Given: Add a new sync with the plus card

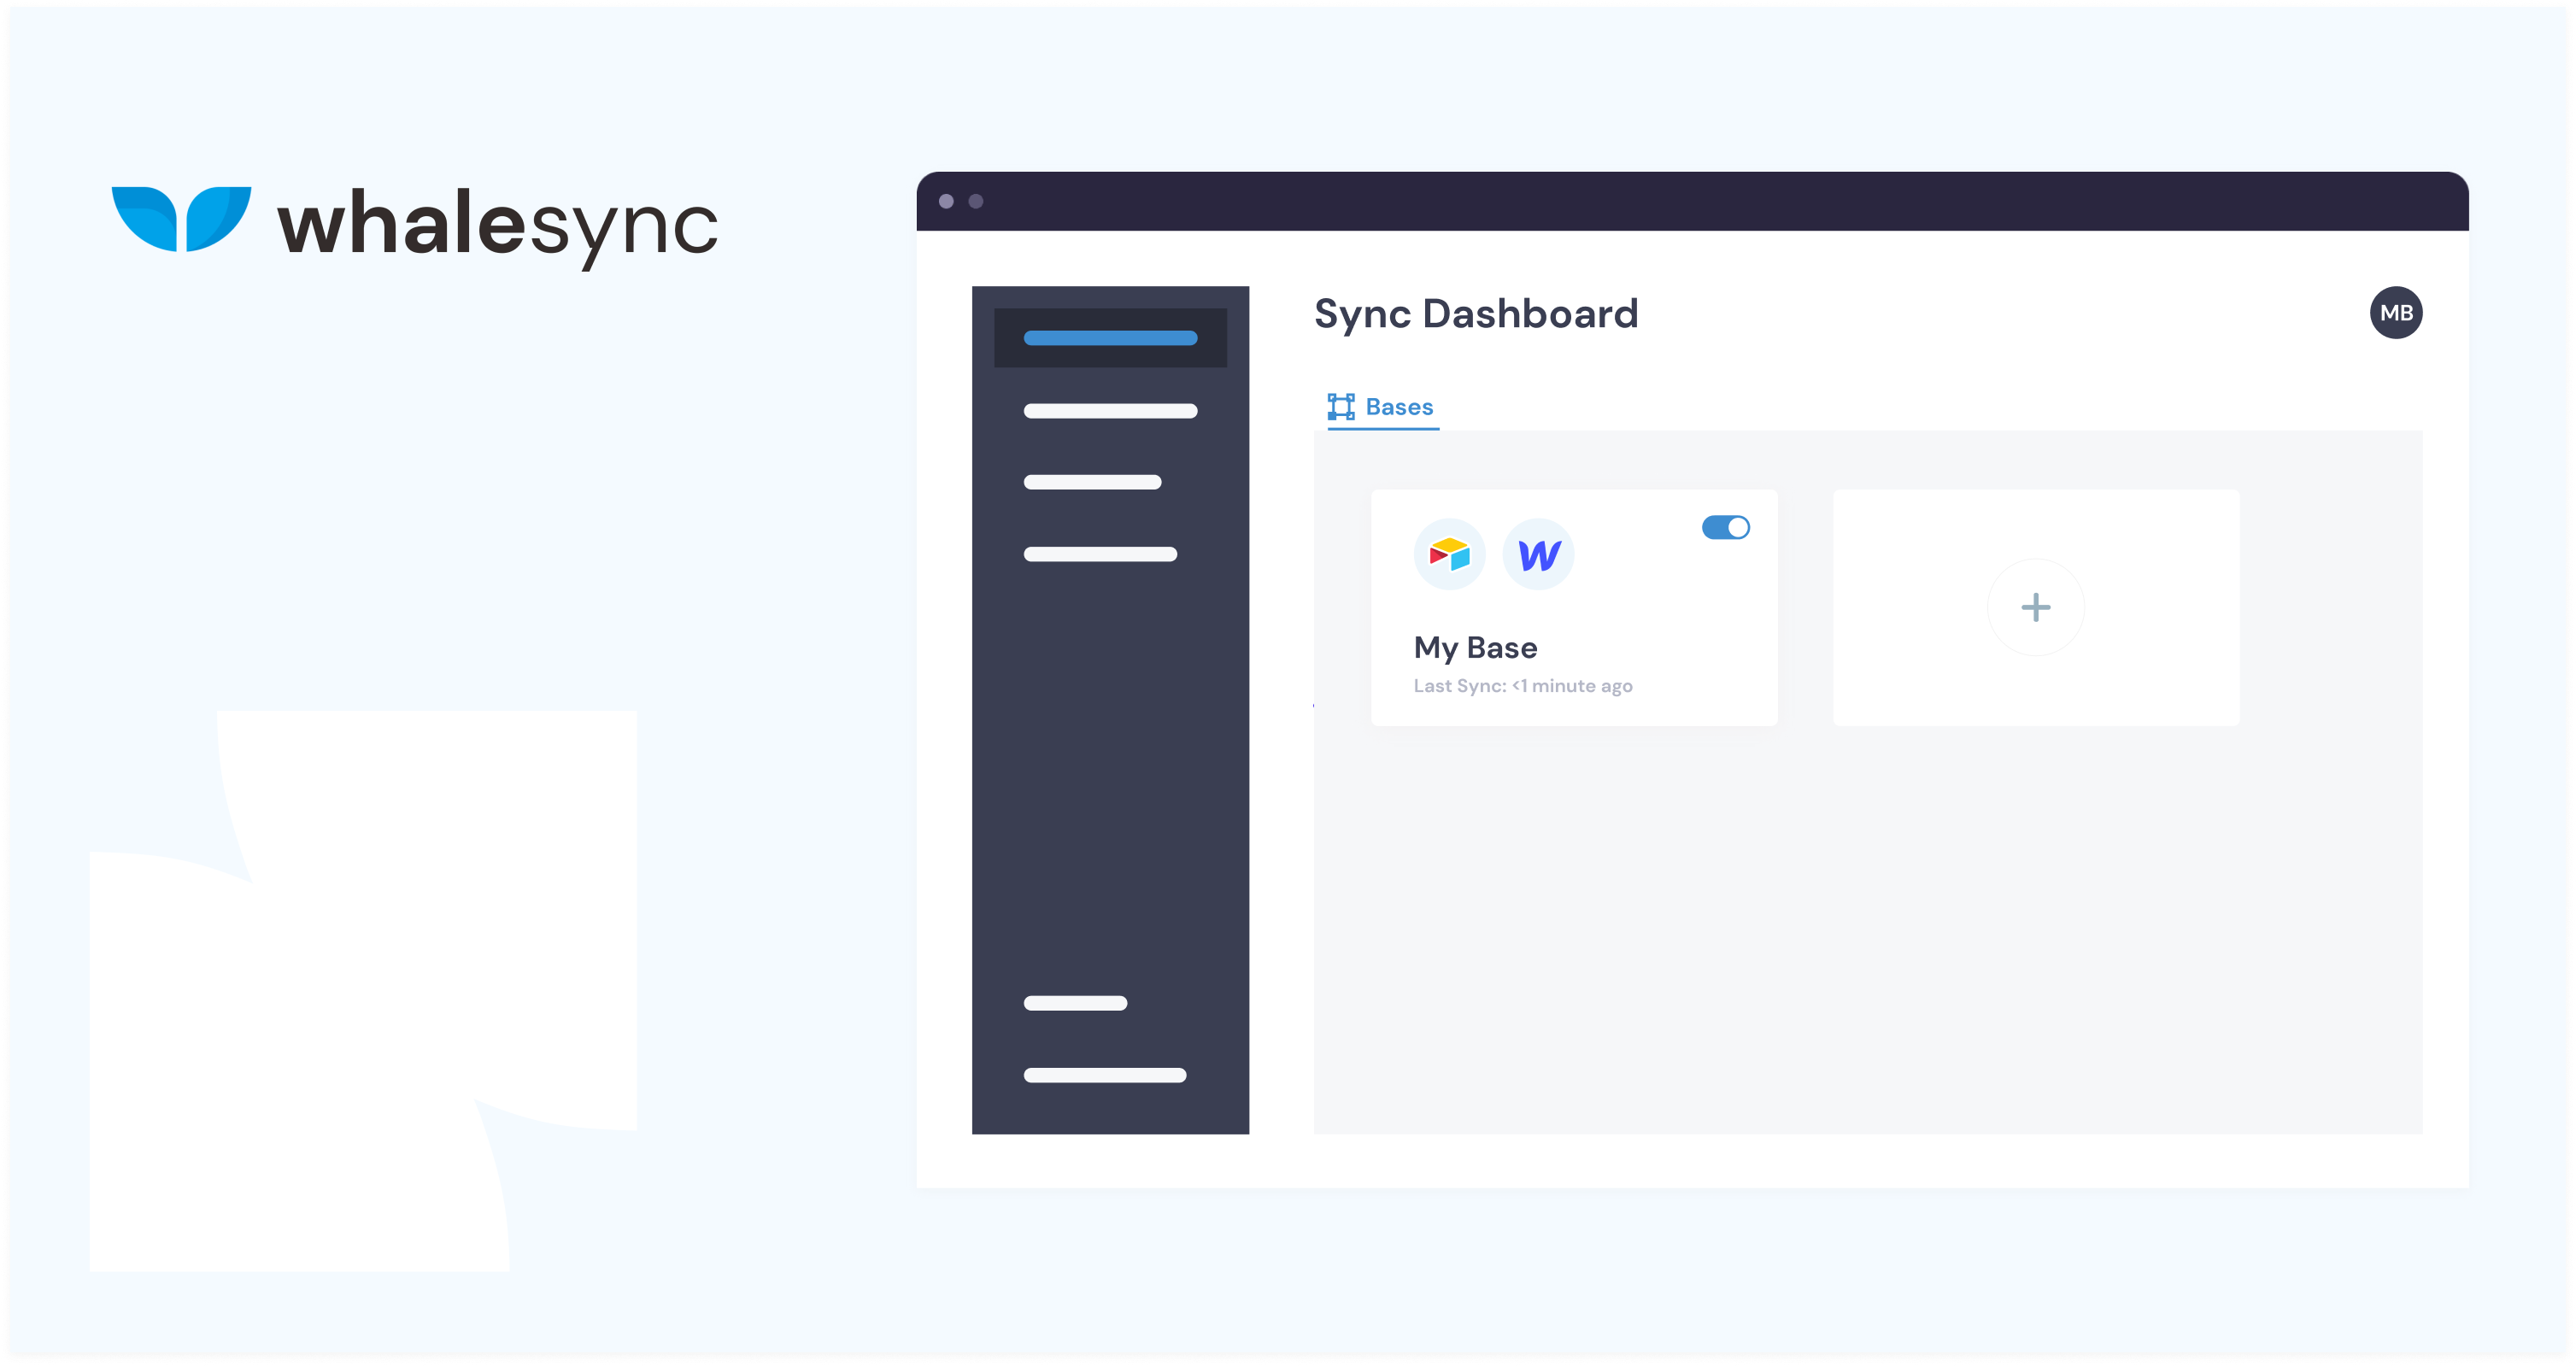Looking at the screenshot, I should (2037, 607).
